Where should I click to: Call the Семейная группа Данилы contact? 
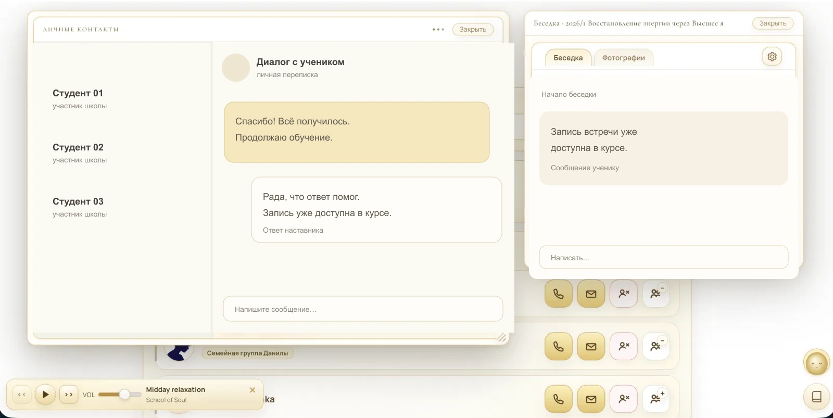pos(559,347)
